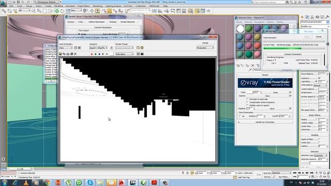This screenshot has height=186, width=331.
Task: Click Pick material eyedropper in Material Editor
Action: [250, 70]
